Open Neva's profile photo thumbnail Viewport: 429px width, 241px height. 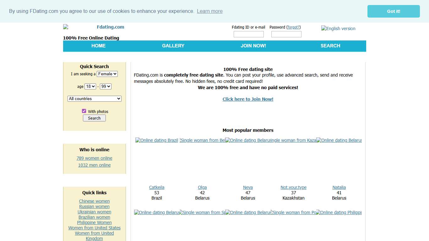click(x=248, y=140)
